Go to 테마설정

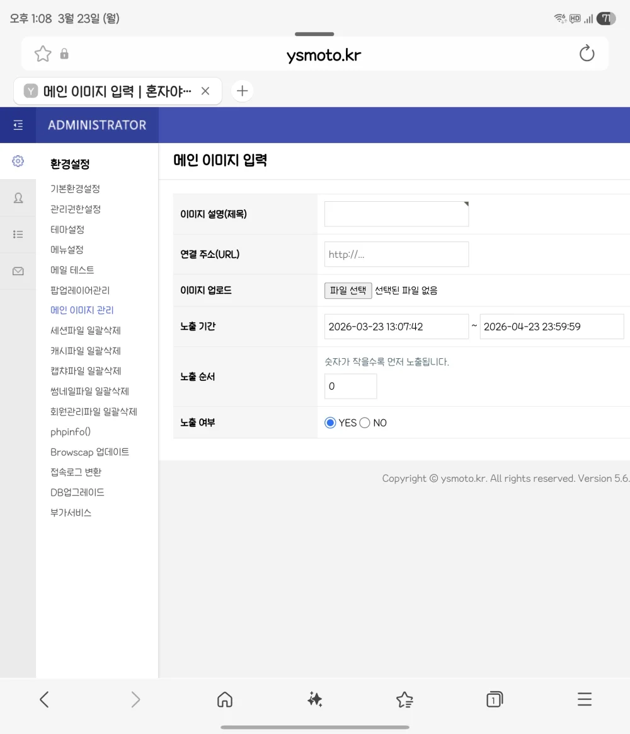click(67, 230)
